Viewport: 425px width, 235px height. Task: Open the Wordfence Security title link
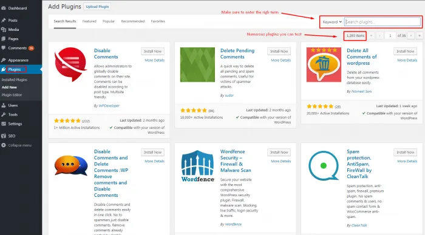tap(236, 161)
